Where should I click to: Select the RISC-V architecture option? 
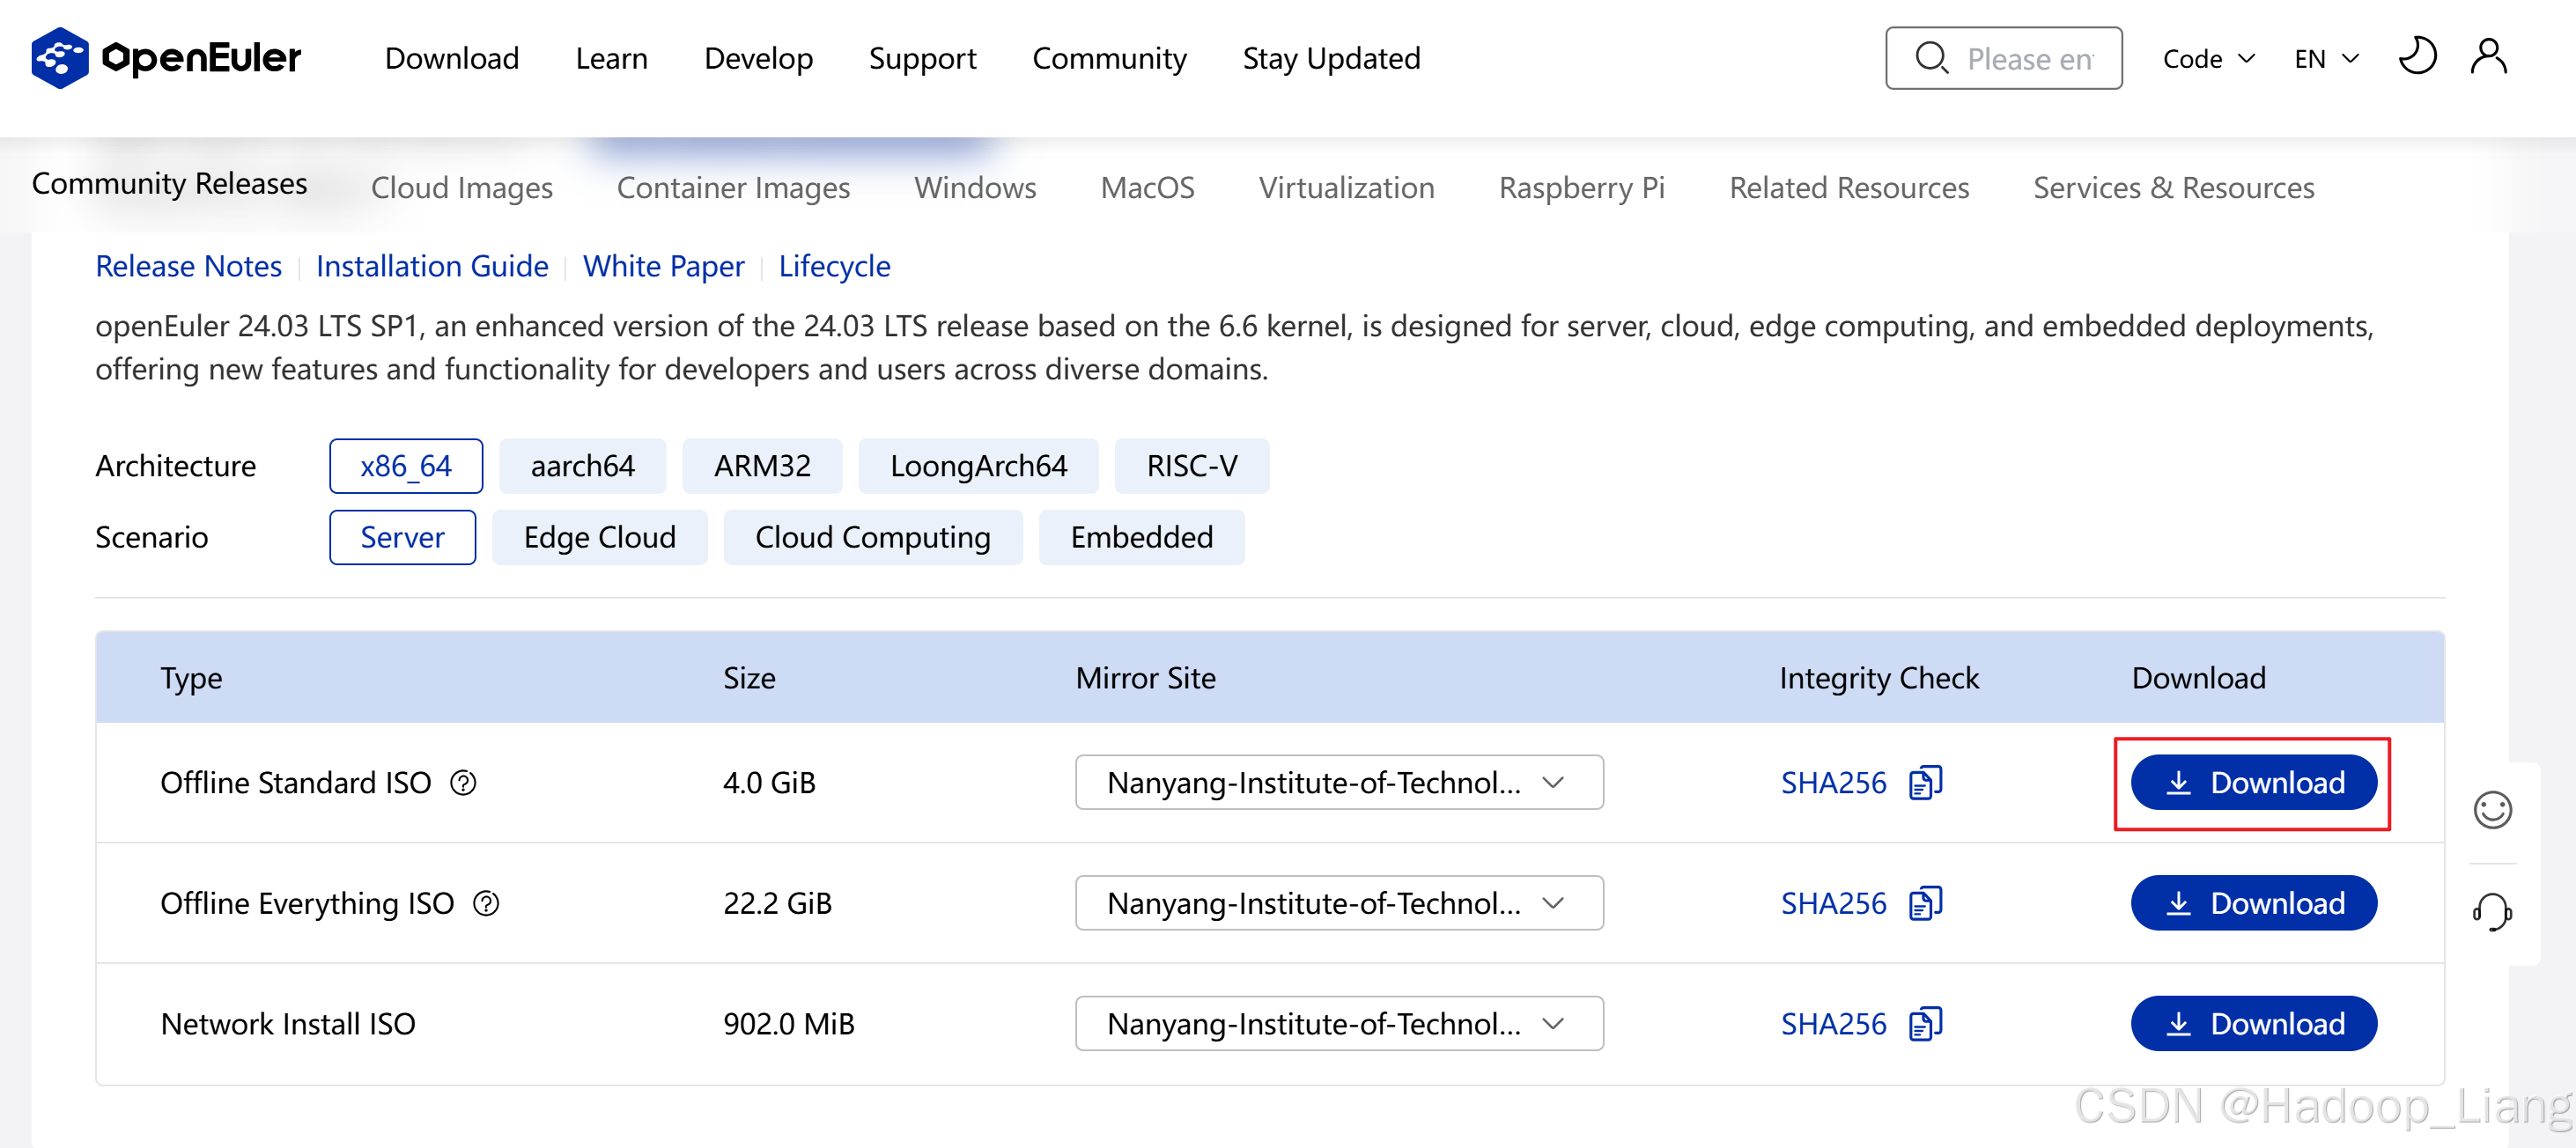(x=1191, y=466)
